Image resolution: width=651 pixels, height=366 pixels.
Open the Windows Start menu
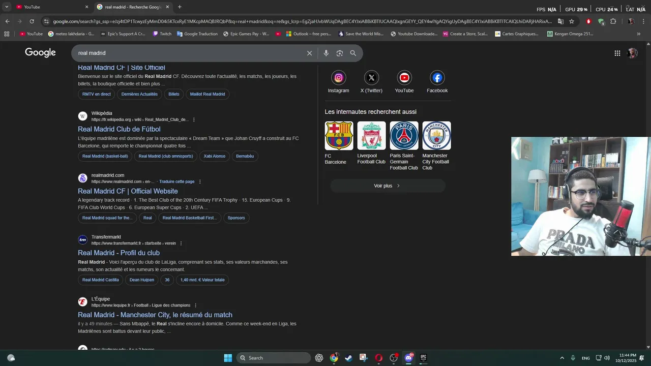(x=228, y=358)
